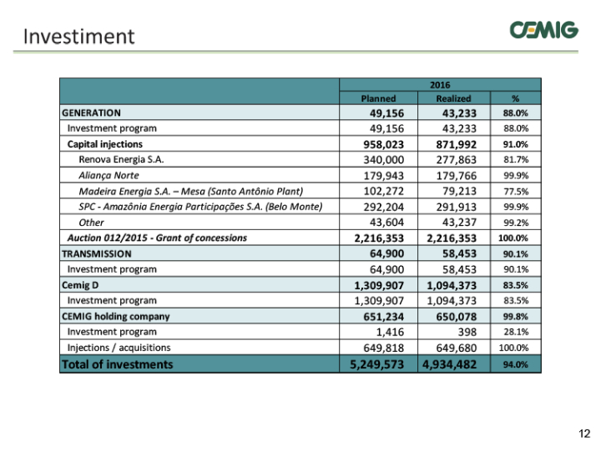
Task: Click Cemig D bold 83.5% cell
Action: [516, 285]
